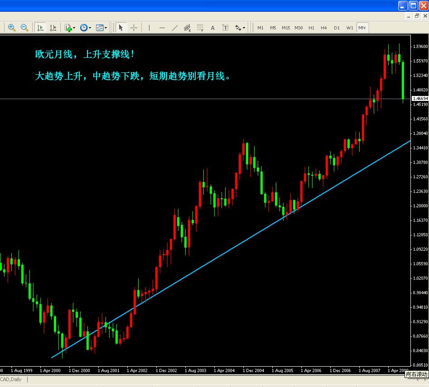Zoom in on the chart
This screenshot has width=429, height=387.
click(x=11, y=28)
